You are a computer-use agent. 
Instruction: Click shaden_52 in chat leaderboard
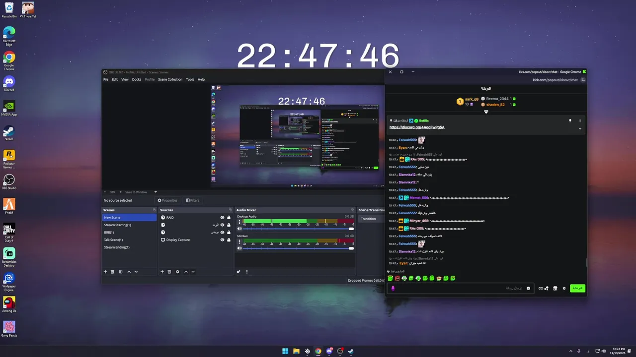495,105
